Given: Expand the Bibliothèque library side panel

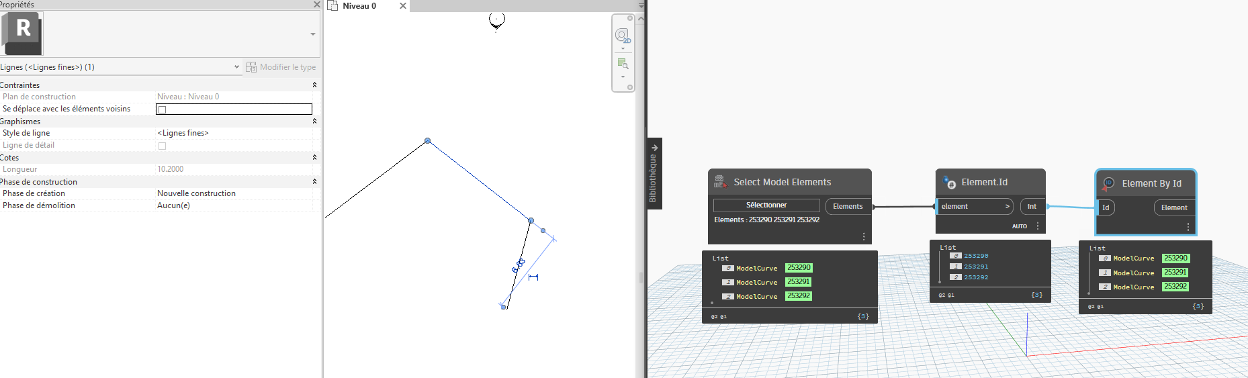Looking at the screenshot, I should (x=654, y=173).
